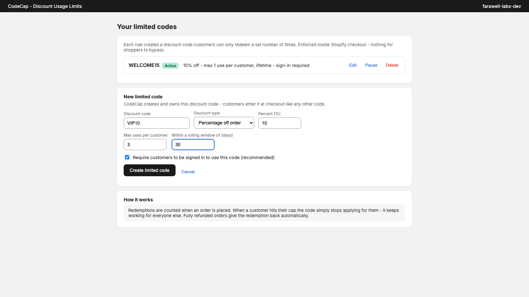Click the WELCOME15 code name
The height and width of the screenshot is (297, 529).
click(x=144, y=65)
